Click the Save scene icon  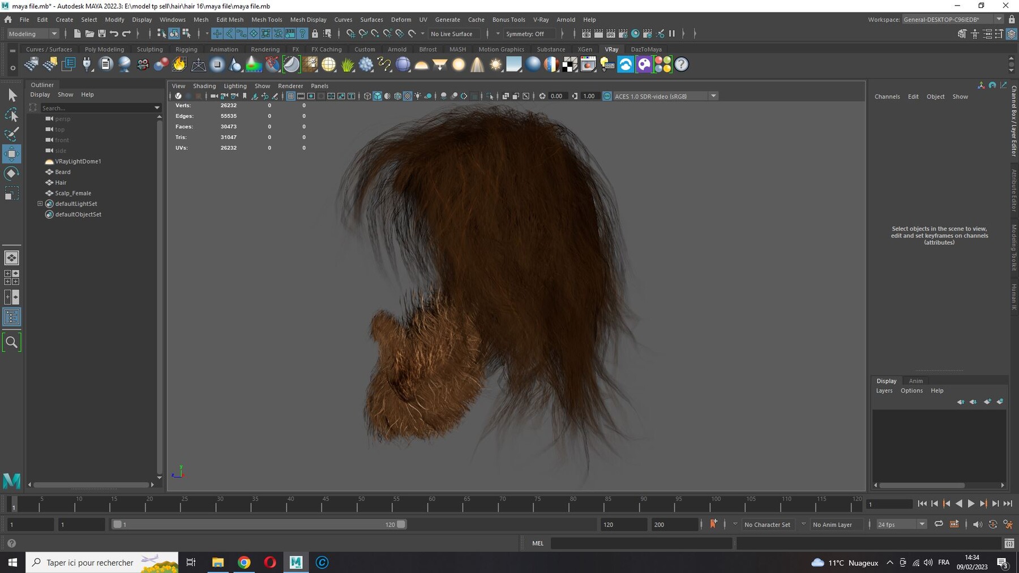click(102, 33)
